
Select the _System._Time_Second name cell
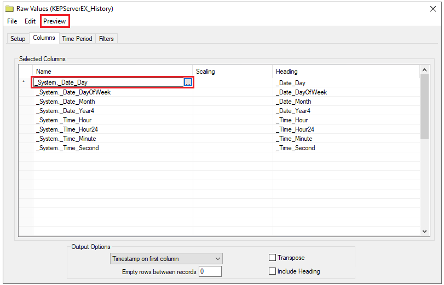coord(113,148)
